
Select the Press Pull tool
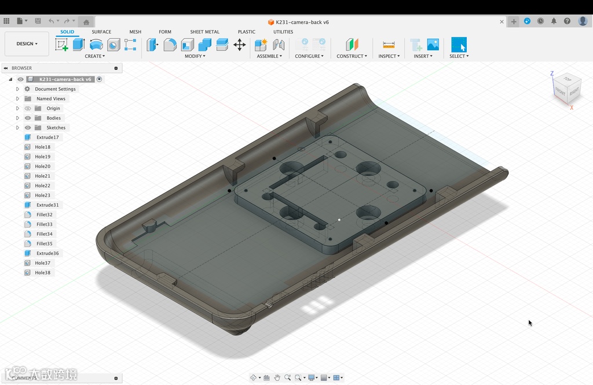click(x=152, y=45)
